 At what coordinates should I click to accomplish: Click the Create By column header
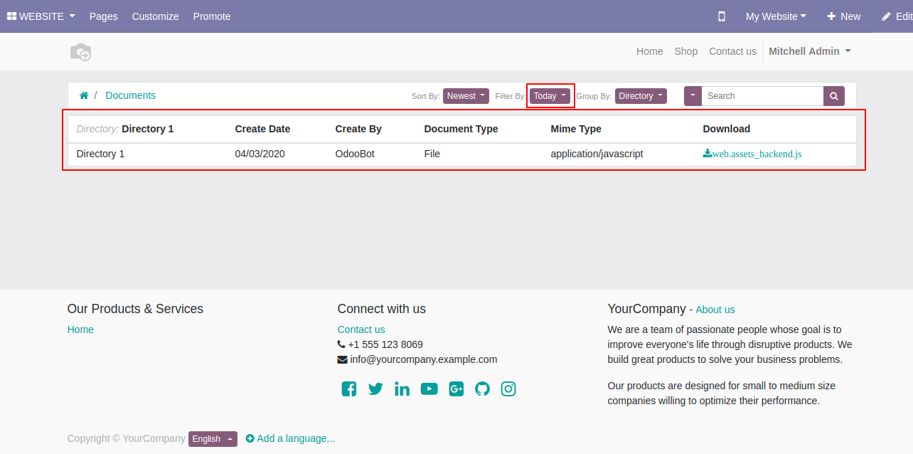tap(358, 129)
